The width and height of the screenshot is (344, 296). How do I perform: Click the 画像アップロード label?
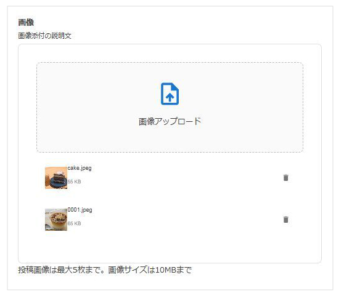[x=170, y=121]
